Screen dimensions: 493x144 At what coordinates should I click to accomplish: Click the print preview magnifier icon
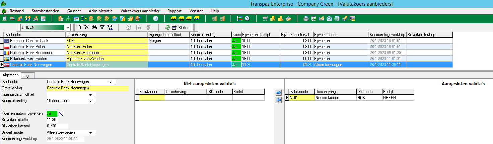[x=139, y=27]
